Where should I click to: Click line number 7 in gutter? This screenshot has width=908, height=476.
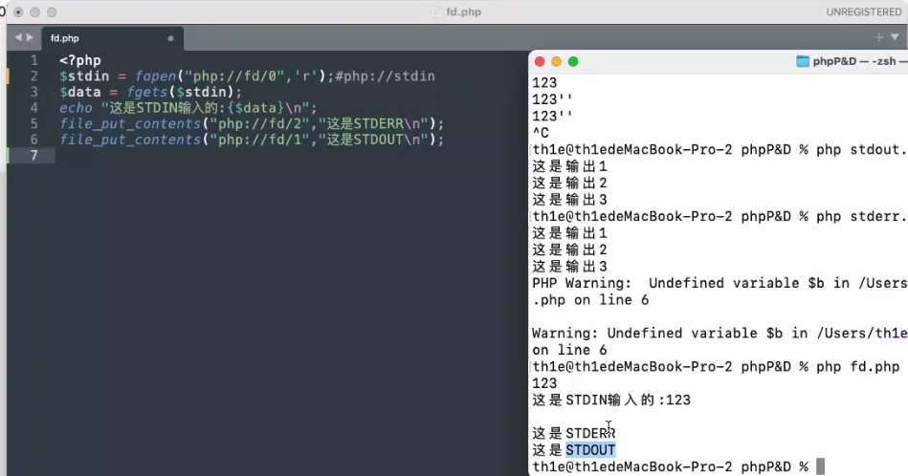[34, 156]
